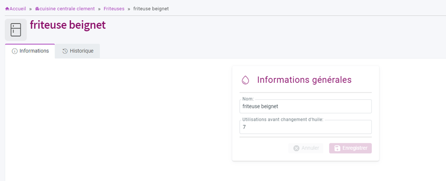
Task: Open the Friteuses breadcrumb link
Action: click(x=114, y=9)
